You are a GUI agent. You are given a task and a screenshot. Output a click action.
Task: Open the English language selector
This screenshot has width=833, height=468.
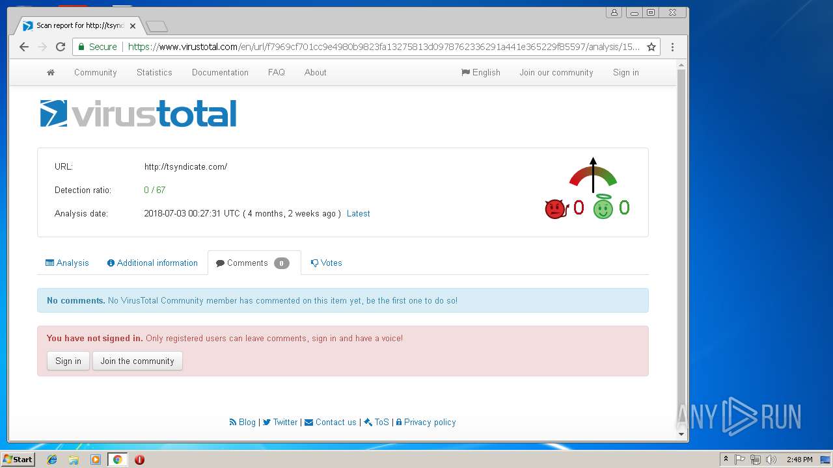(x=481, y=72)
